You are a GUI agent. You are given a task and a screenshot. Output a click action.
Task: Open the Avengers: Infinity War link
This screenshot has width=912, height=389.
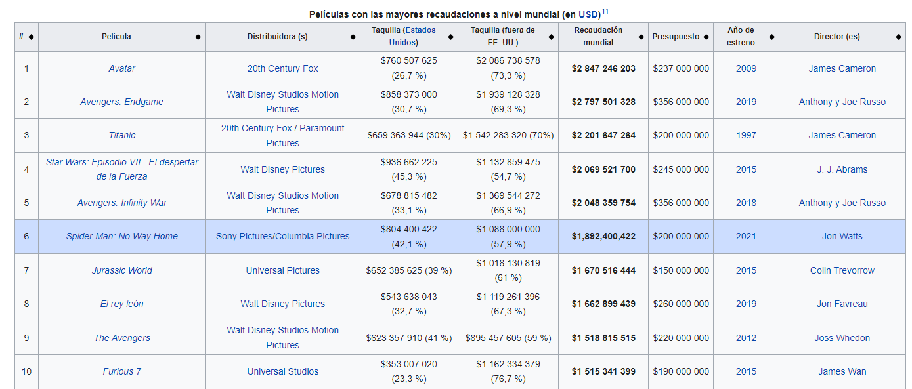pos(122,203)
